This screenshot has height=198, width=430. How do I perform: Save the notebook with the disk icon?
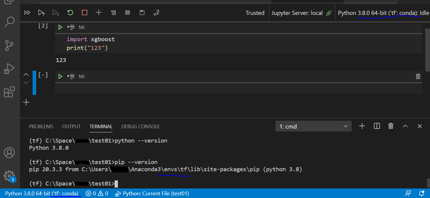[x=142, y=13]
